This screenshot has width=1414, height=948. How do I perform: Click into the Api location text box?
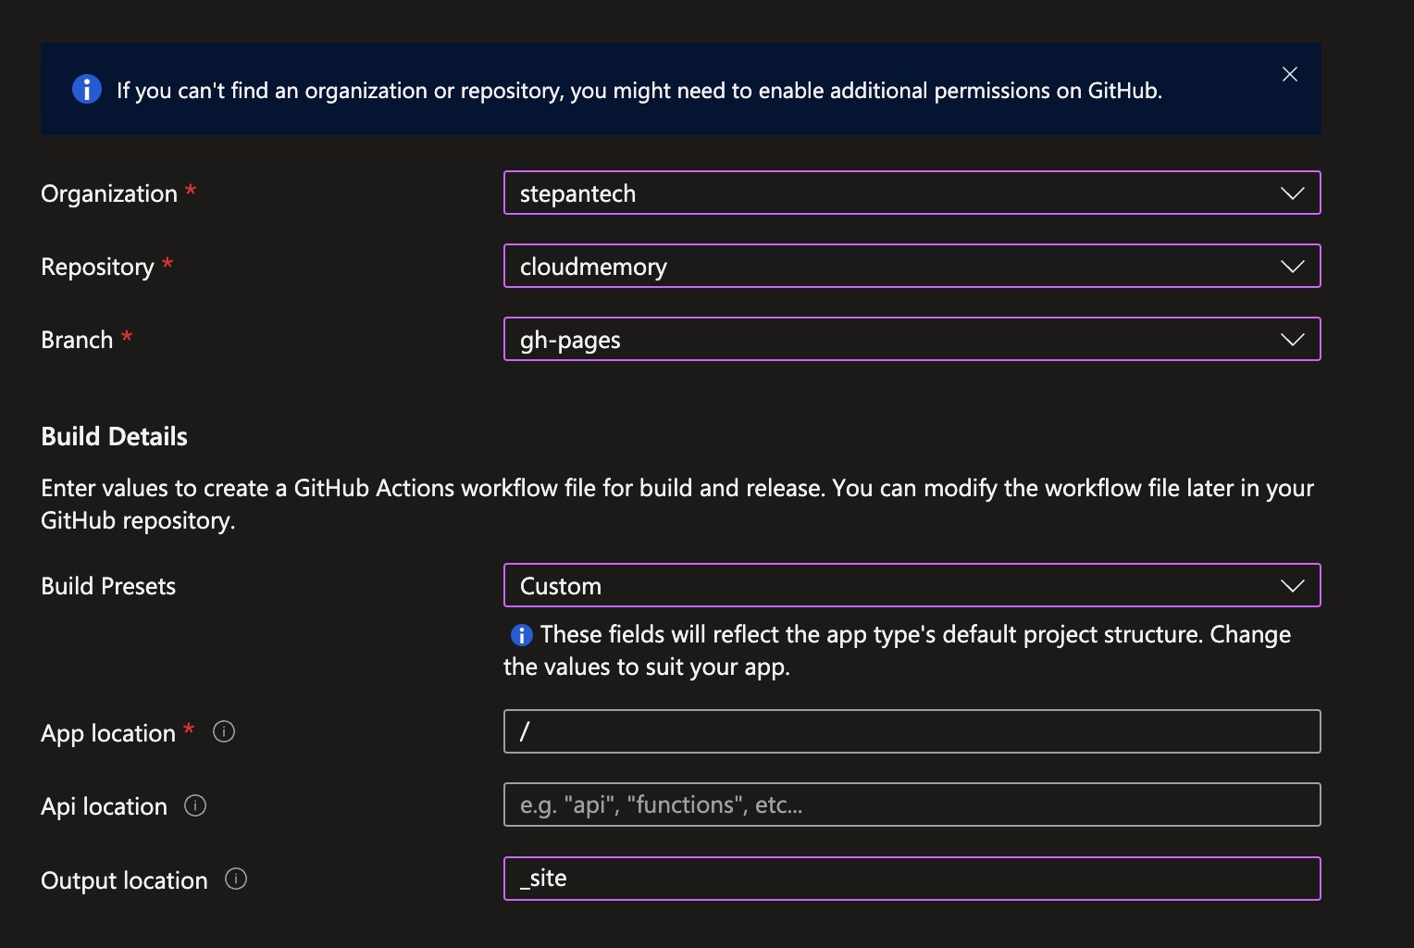click(x=912, y=805)
